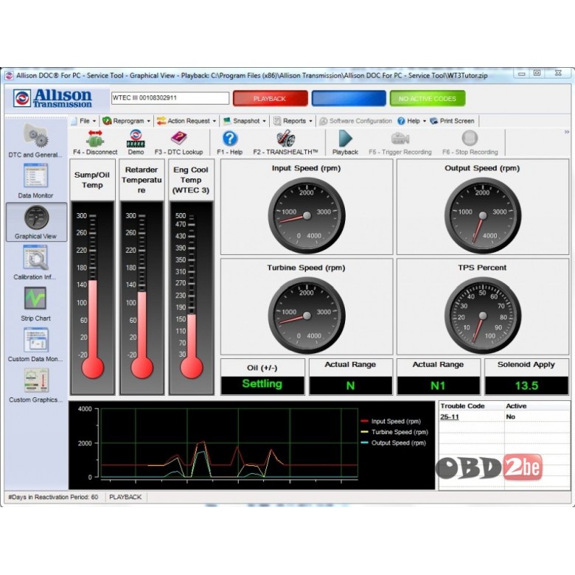Viewport: 575px width, 575px height.
Task: Expand the File dropdown arrow
Action: pos(94,122)
